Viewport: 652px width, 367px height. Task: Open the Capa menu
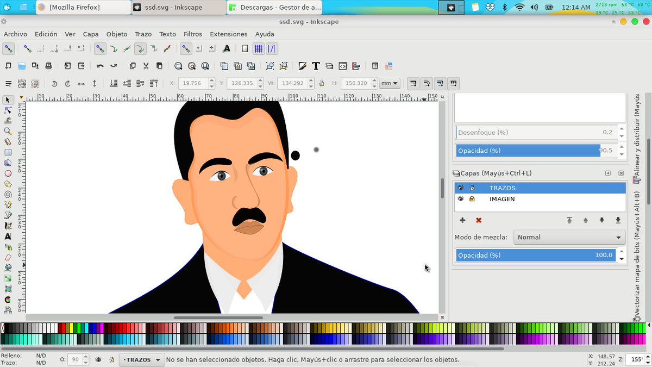point(91,34)
